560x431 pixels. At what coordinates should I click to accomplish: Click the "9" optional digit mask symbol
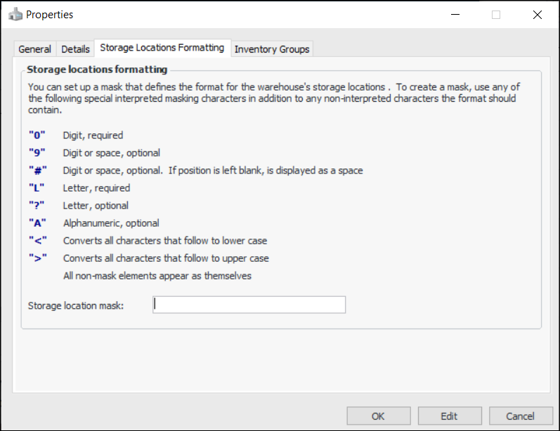pos(37,153)
